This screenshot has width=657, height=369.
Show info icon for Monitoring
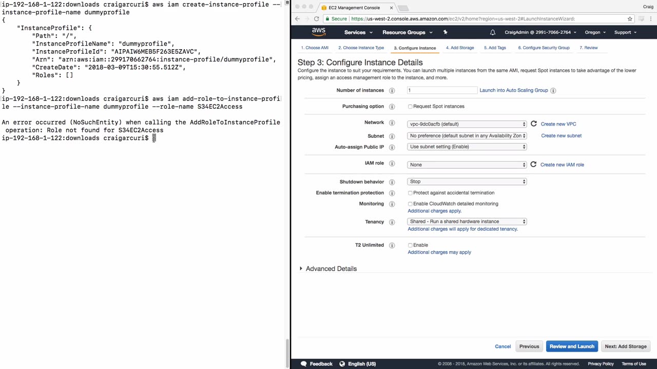point(392,204)
